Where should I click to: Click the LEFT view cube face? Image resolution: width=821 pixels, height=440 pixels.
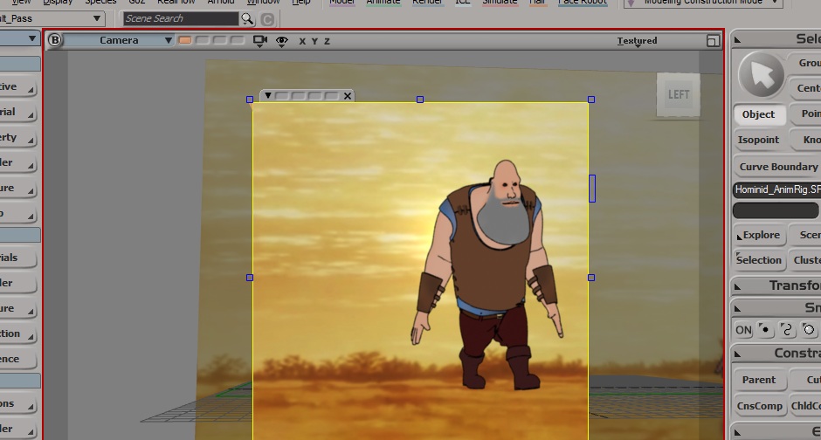tap(679, 94)
